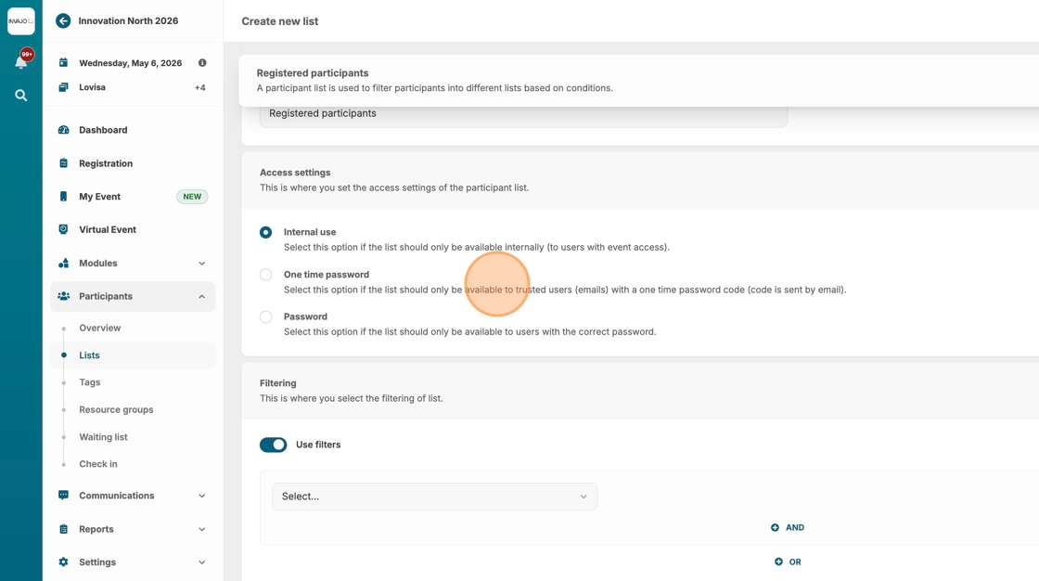Image resolution: width=1039 pixels, height=581 pixels.
Task: Click the Dashboard gauge icon
Action: pos(63,130)
